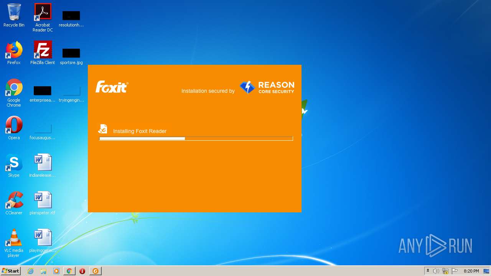Screen dimensions: 491x276
Task: Select the sportsre.jpg desktop file
Action: [71, 56]
